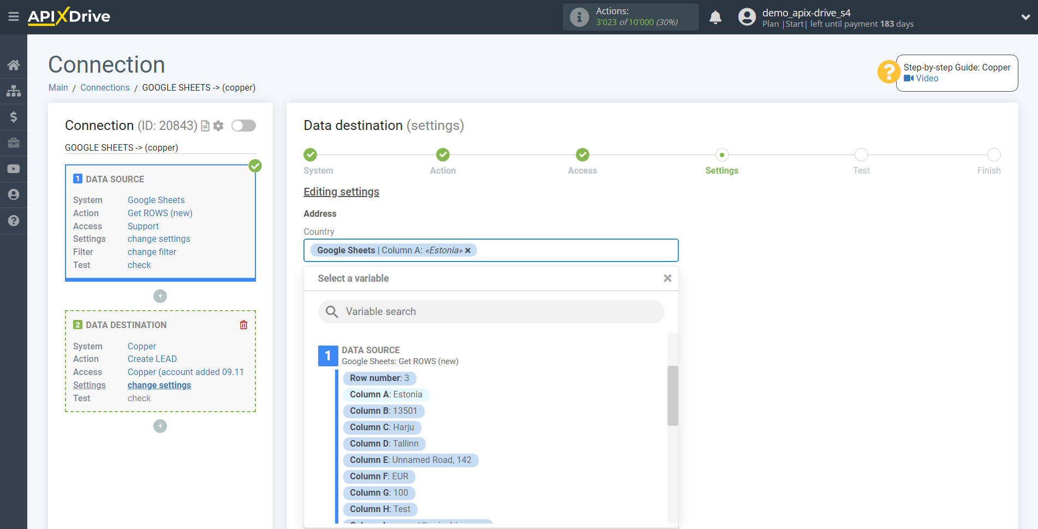
Task: Go to the Main breadcrumb
Action: tap(58, 88)
